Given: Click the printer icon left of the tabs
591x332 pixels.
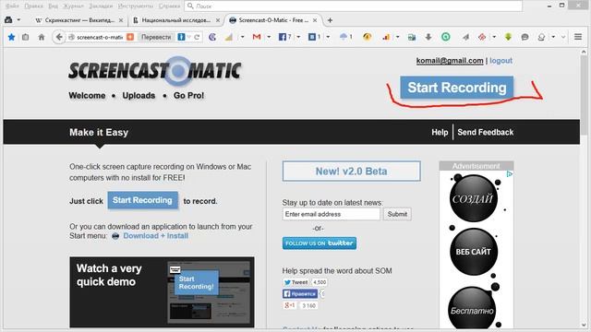Looking at the screenshot, I should 8,20.
